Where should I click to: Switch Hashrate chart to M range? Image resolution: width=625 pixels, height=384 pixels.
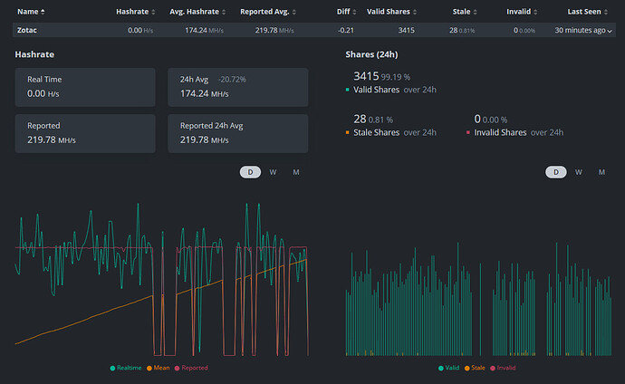(296, 172)
